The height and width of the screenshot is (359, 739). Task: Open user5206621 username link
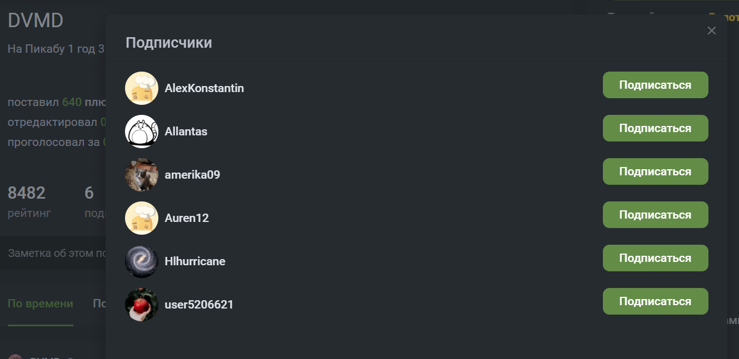tap(199, 305)
